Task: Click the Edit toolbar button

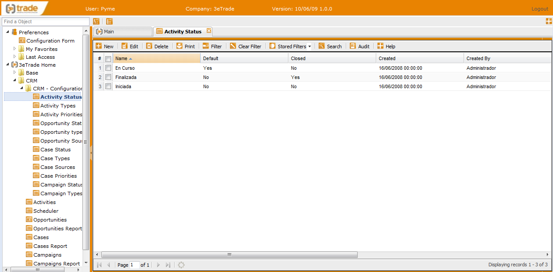Action: (x=130, y=46)
